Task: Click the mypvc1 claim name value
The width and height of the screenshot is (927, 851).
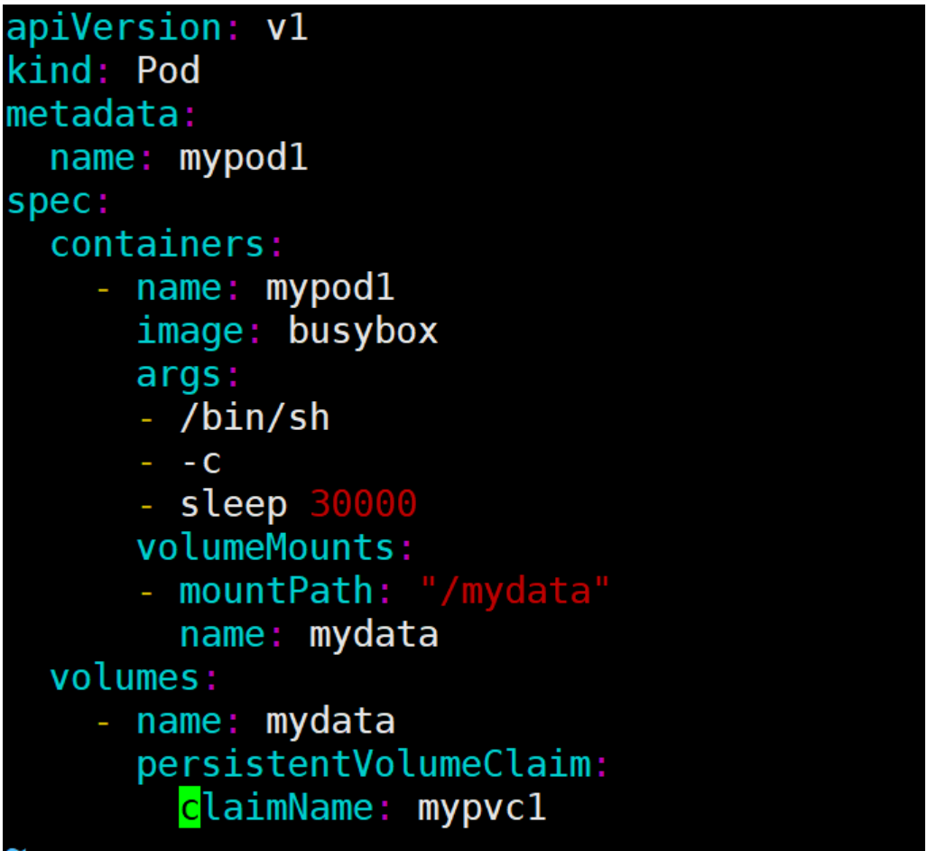Action: 482,807
